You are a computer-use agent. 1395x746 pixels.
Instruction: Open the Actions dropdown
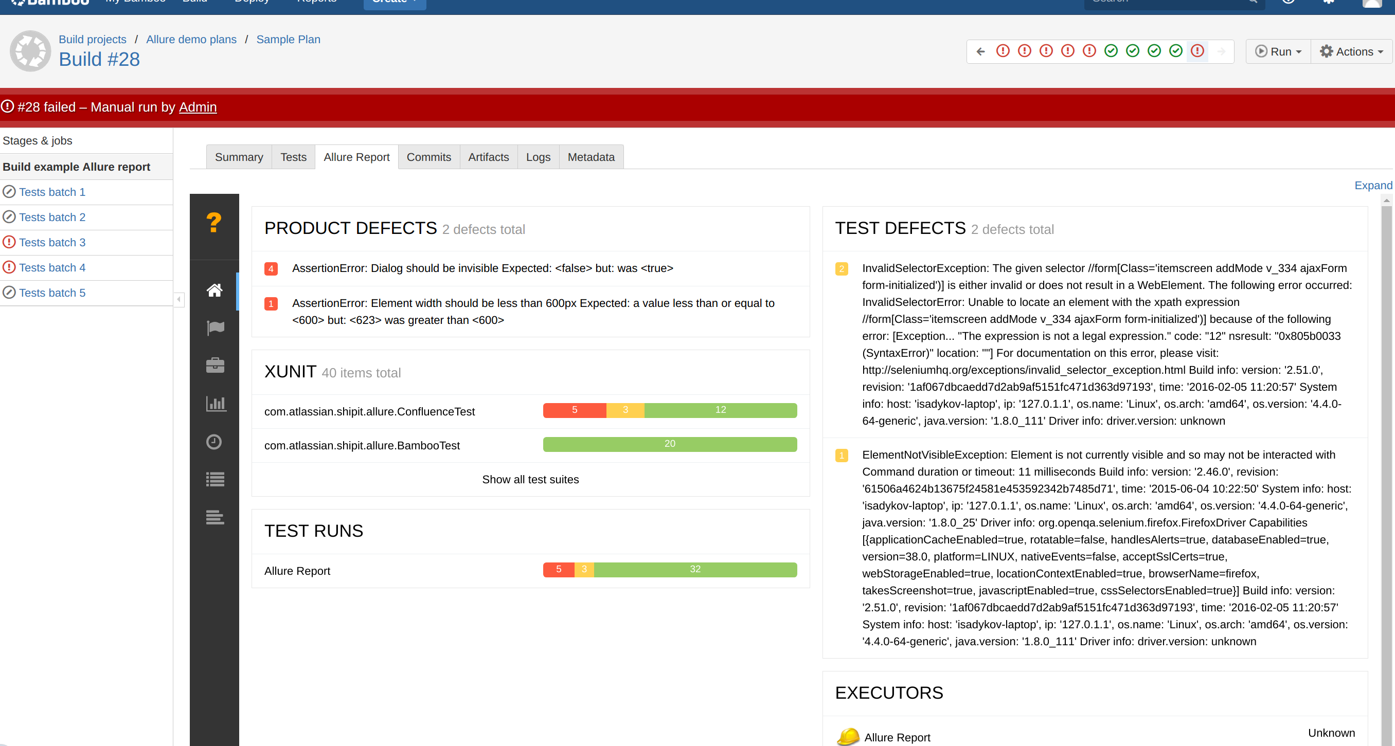[x=1351, y=51]
